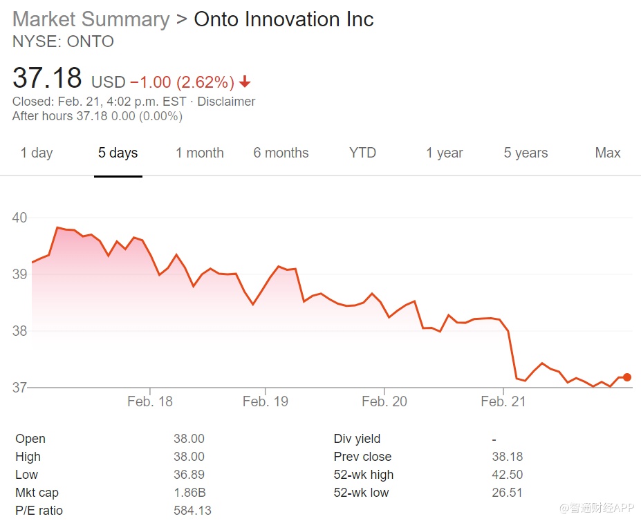This screenshot has height=521, width=641.
Task: Click the Onto Innovation Inc title
Action: (284, 19)
